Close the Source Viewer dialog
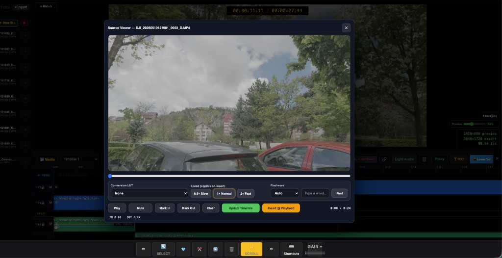Image resolution: width=502 pixels, height=258 pixels. (x=346, y=28)
